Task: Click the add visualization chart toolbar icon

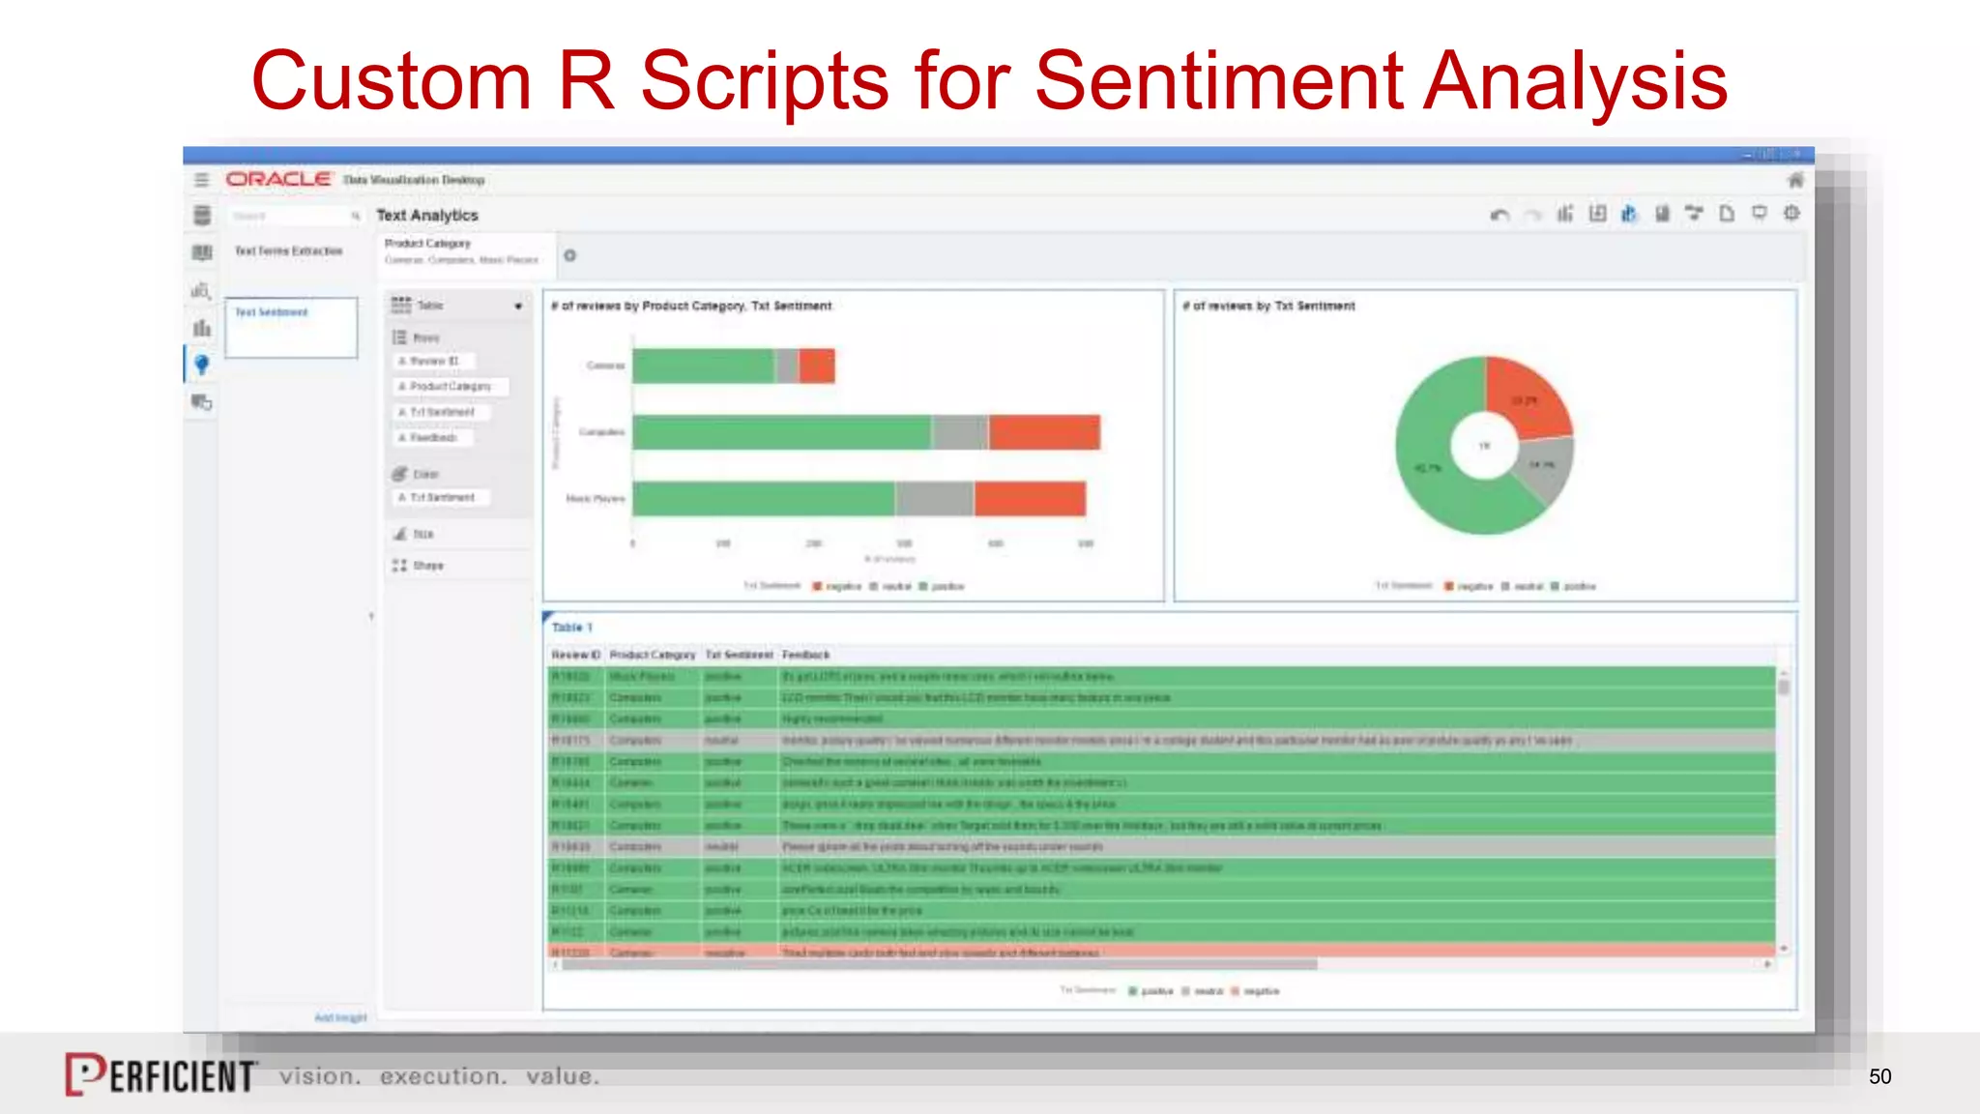Action: click(x=1565, y=214)
